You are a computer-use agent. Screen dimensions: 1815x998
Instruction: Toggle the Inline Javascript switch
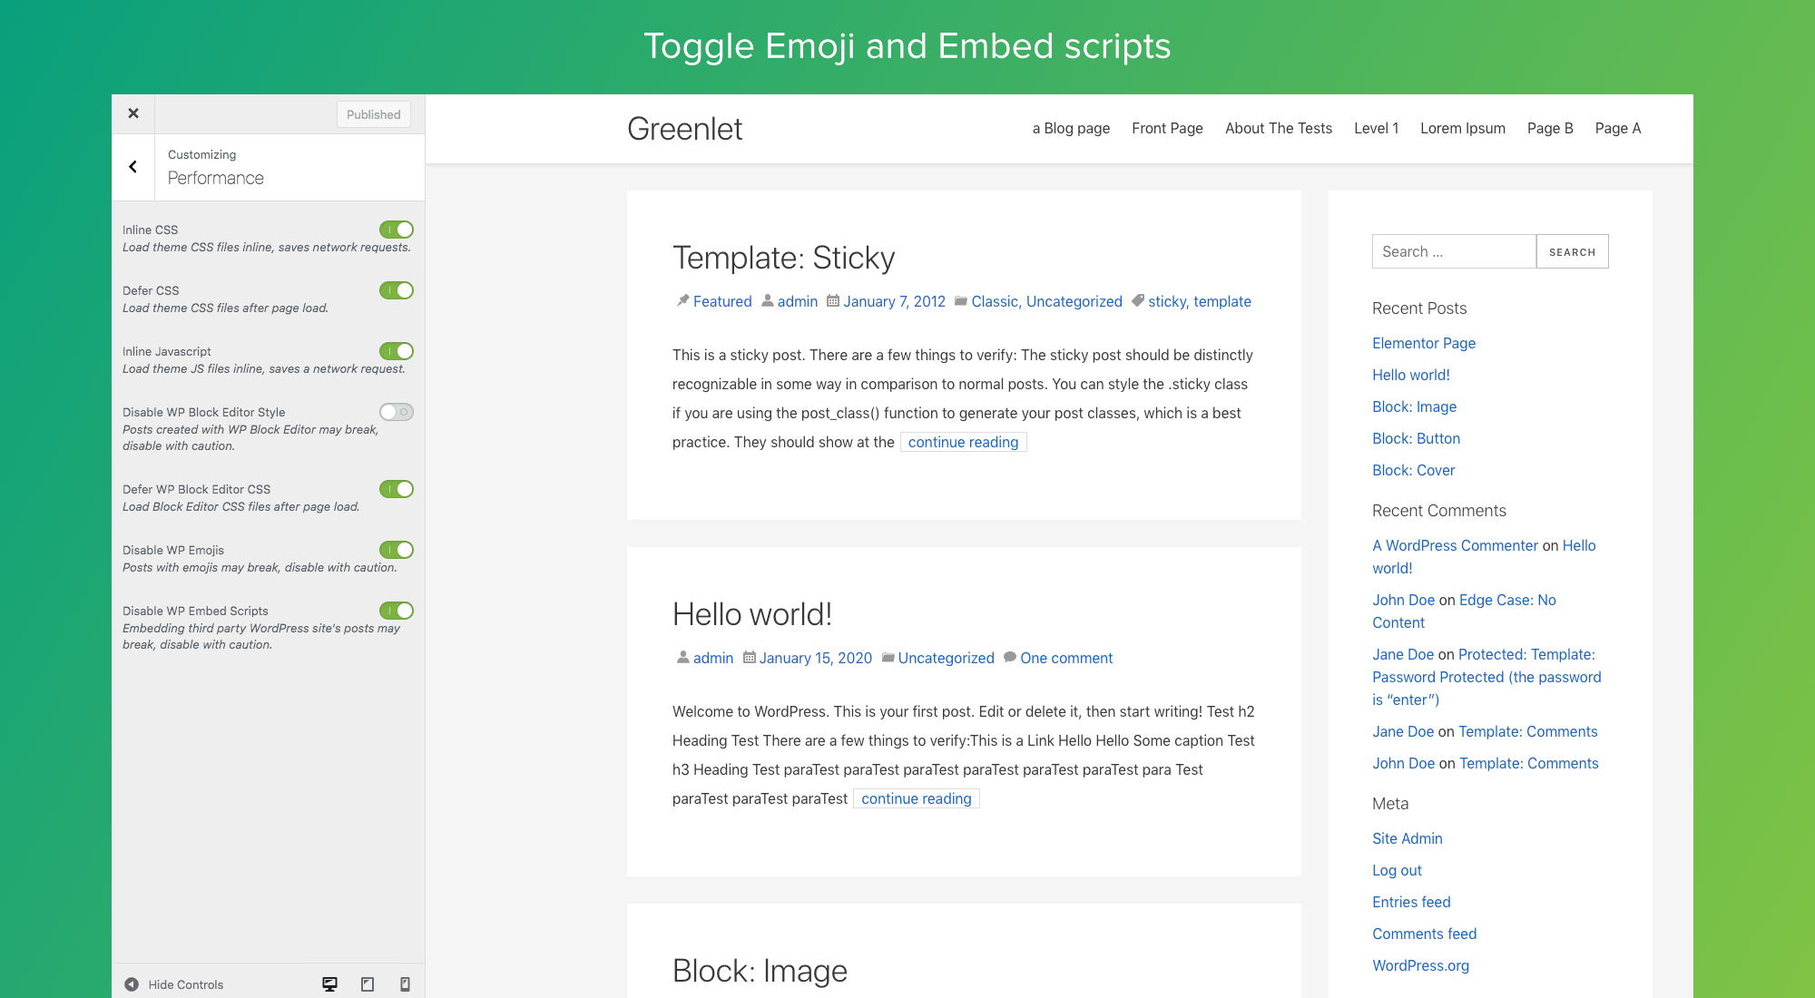pos(397,351)
